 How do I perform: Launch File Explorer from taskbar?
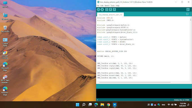tap(102, 105)
